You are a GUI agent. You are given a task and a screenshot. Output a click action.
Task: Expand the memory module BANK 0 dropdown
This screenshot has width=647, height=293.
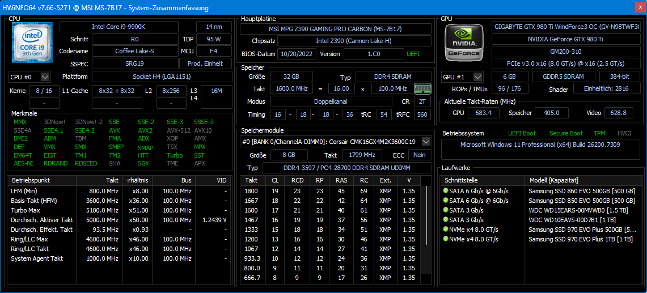425,142
